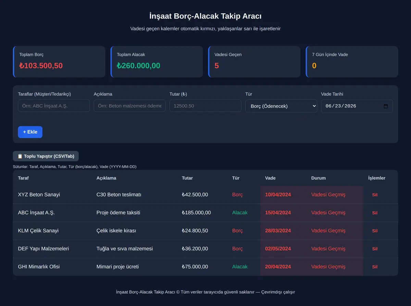
Task: Select the KLM Çelik Sanayi cell
Action: click(52, 231)
